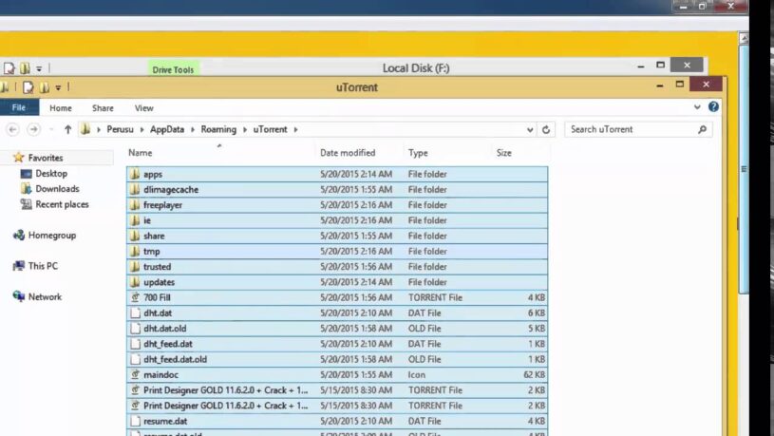Switch to the Home ribbon tab
This screenshot has width=774, height=436.
tap(61, 108)
